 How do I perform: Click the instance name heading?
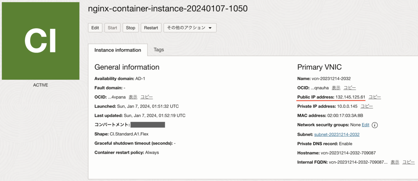click(x=168, y=9)
